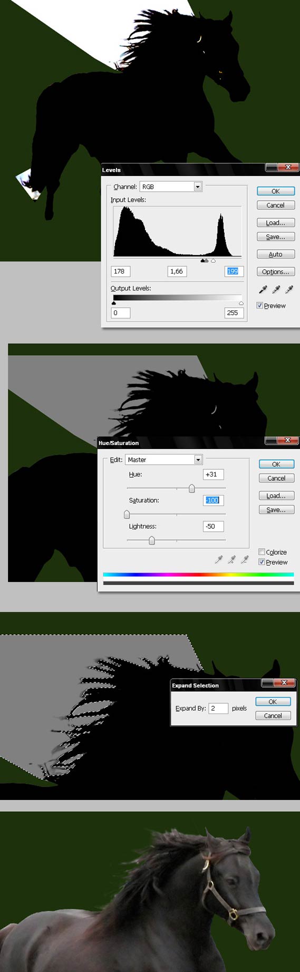Click the output levels white slider handle
Viewport: 300px width, 972px height.
(241, 303)
